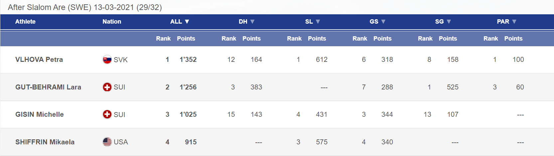The height and width of the screenshot is (156, 554).
Task: Sort by SG super-G column arrow
Action: click(x=449, y=22)
